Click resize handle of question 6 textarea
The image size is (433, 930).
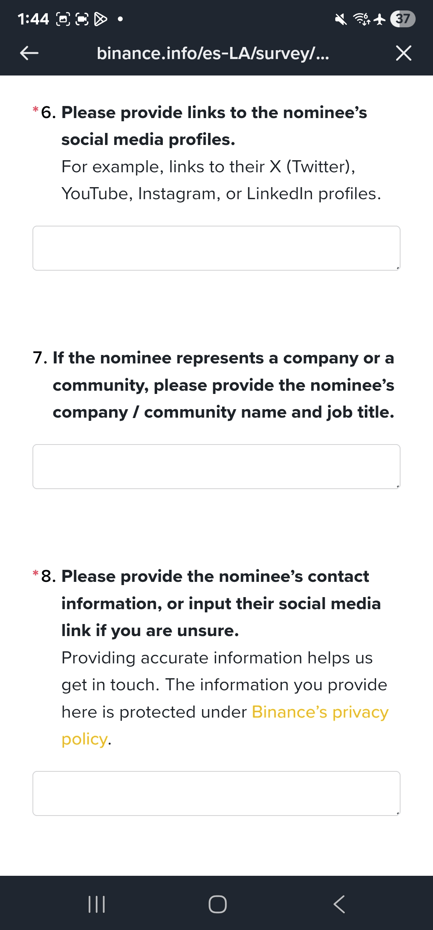point(397,267)
